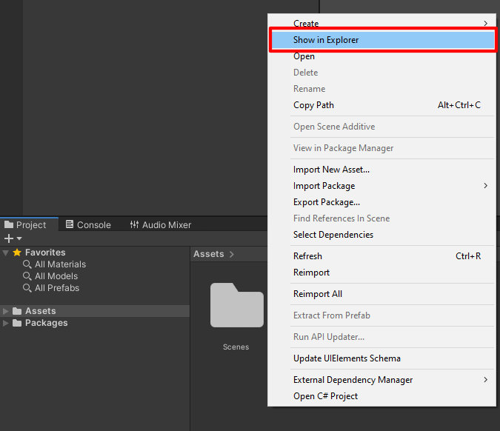Choose Import New Asset from context menu
The height and width of the screenshot is (431, 500).
pyautogui.click(x=331, y=170)
